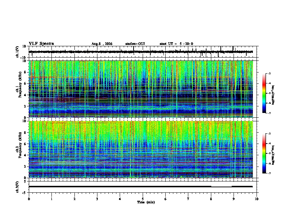Click the "ch.1(V)" axis label
Image resolution: width=289 pixels, height=223 pixels.
pyautogui.click(x=18, y=52)
